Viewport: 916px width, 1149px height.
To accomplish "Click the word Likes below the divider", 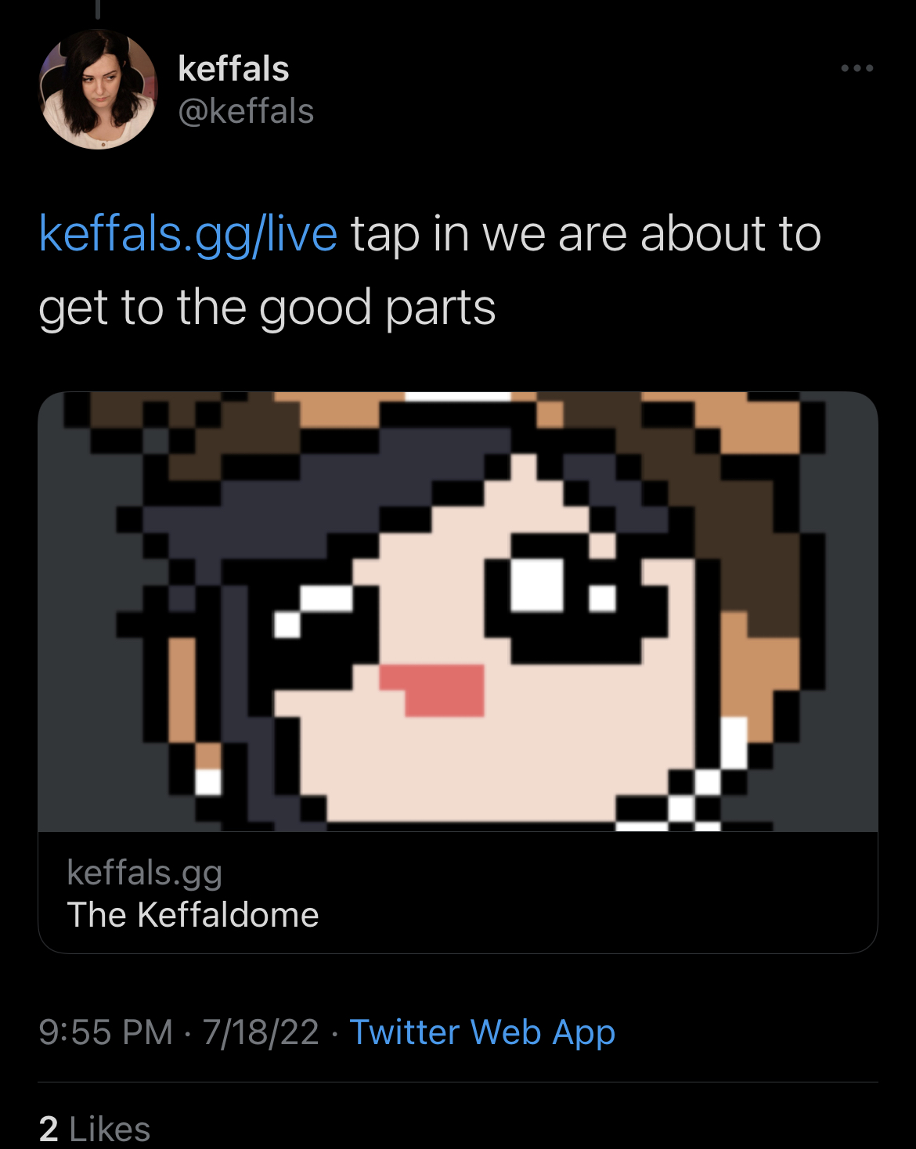I will click(x=110, y=1129).
